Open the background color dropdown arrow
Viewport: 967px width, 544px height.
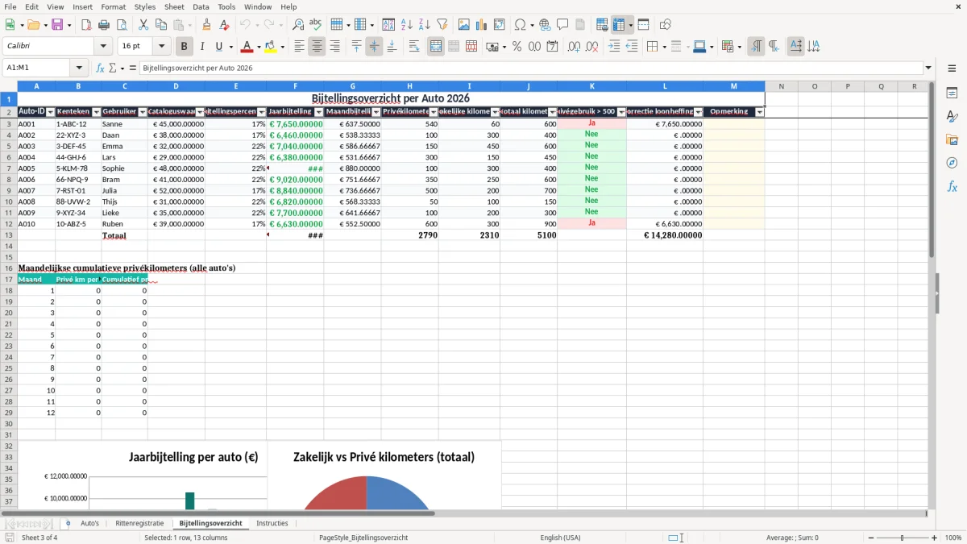pyautogui.click(x=282, y=47)
